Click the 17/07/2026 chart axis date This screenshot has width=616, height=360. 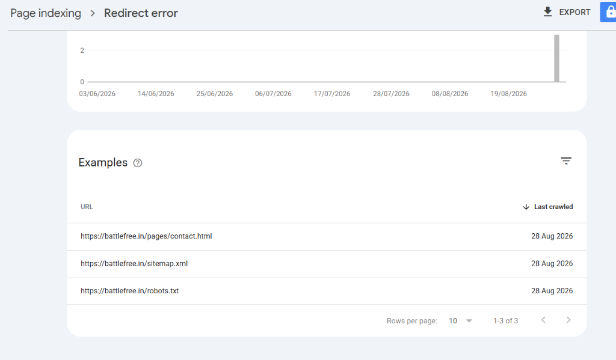pos(331,94)
